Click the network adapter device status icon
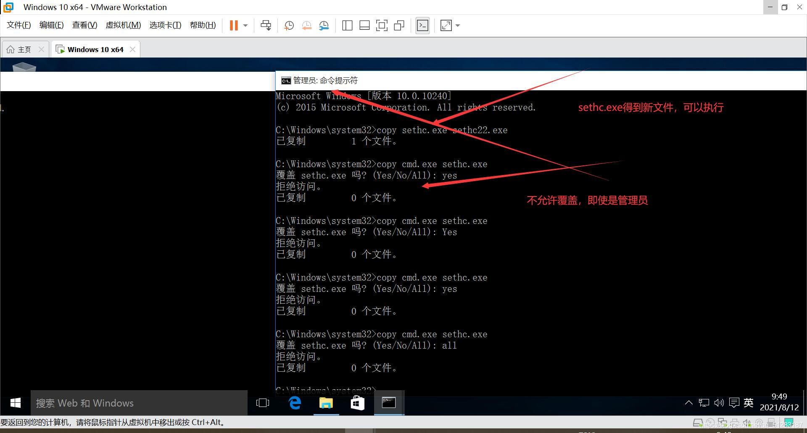Image resolution: width=807 pixels, height=433 pixels. pos(723,423)
